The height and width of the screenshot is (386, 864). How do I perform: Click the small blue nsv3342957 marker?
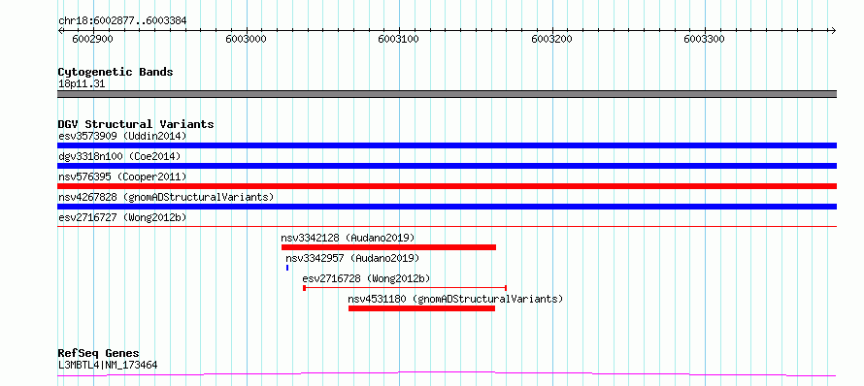point(287,268)
